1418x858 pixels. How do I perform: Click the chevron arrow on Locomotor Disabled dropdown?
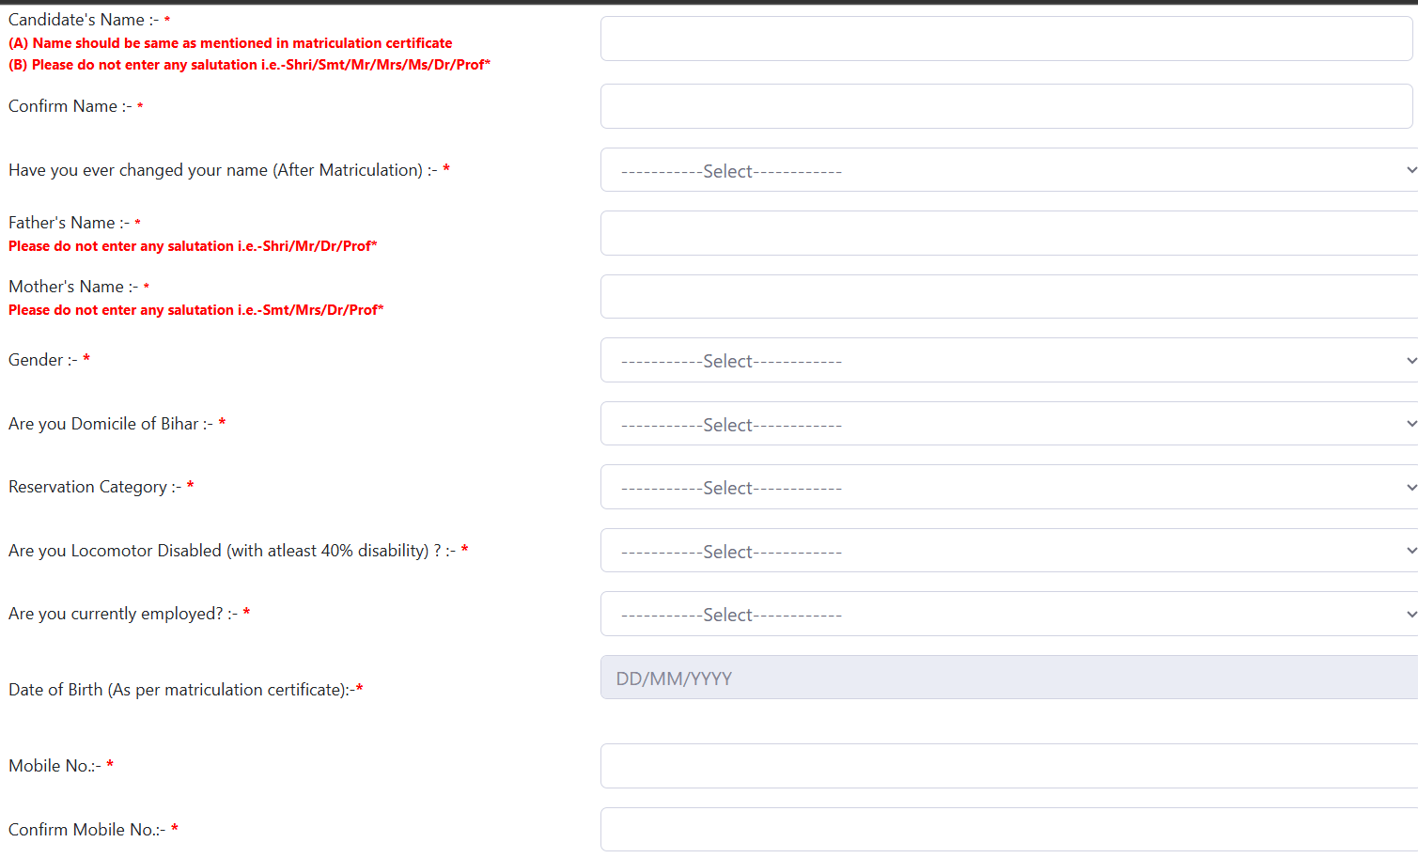click(1410, 551)
